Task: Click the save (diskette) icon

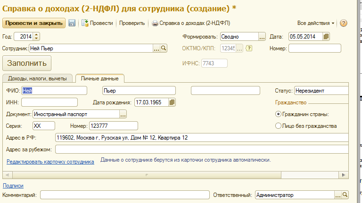Action: pyautogui.click(x=72, y=23)
